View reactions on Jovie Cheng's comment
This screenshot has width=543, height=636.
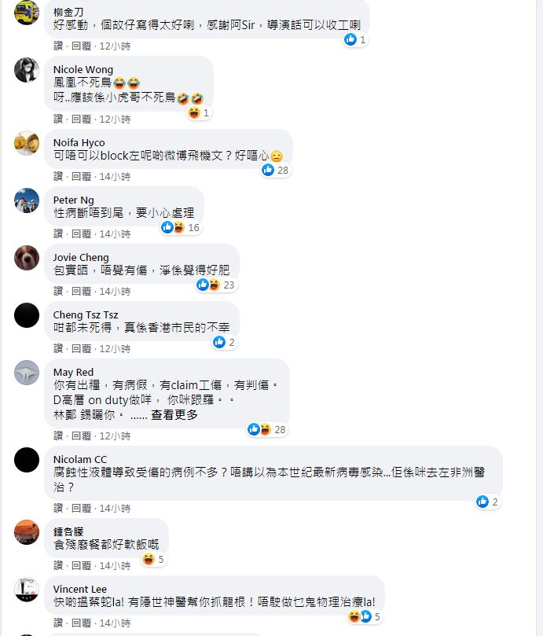click(216, 285)
